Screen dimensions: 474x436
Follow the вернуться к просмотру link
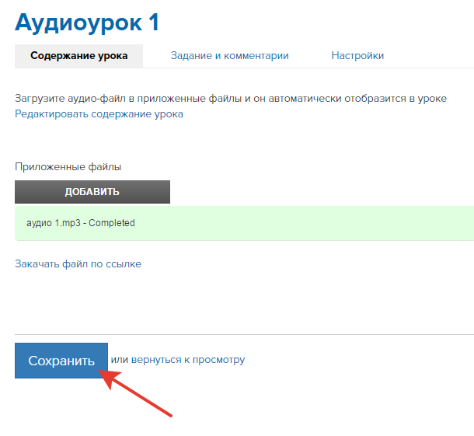[188, 360]
